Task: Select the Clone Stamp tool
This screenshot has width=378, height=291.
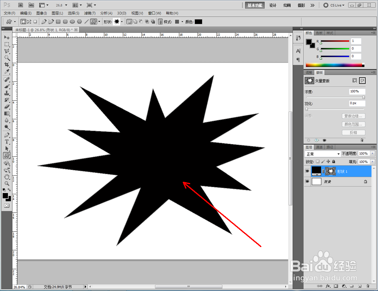Action: (7, 93)
